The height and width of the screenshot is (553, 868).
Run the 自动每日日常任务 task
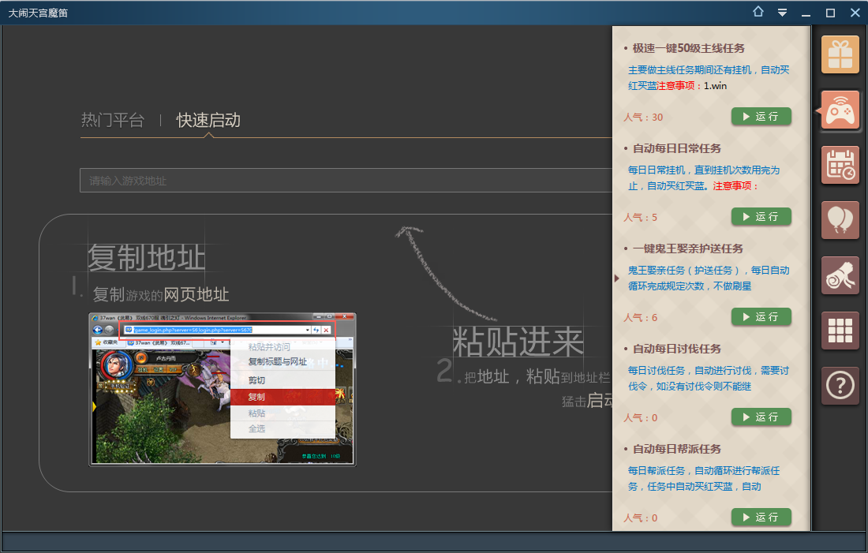pyautogui.click(x=761, y=216)
